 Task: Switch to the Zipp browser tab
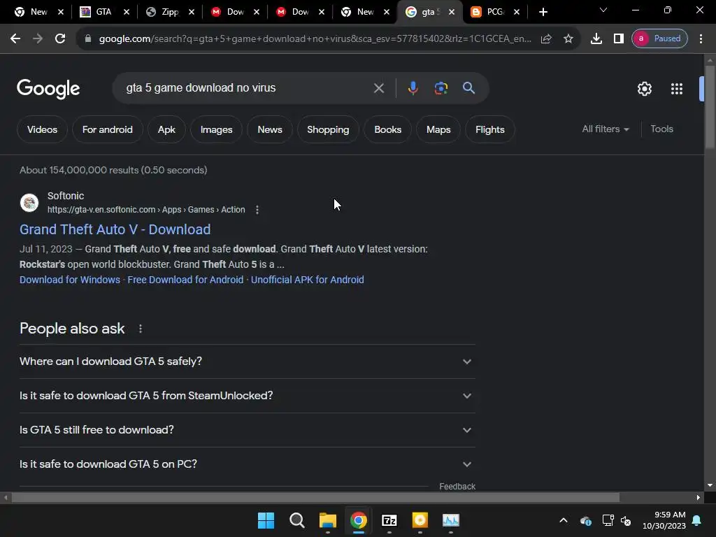(169, 12)
